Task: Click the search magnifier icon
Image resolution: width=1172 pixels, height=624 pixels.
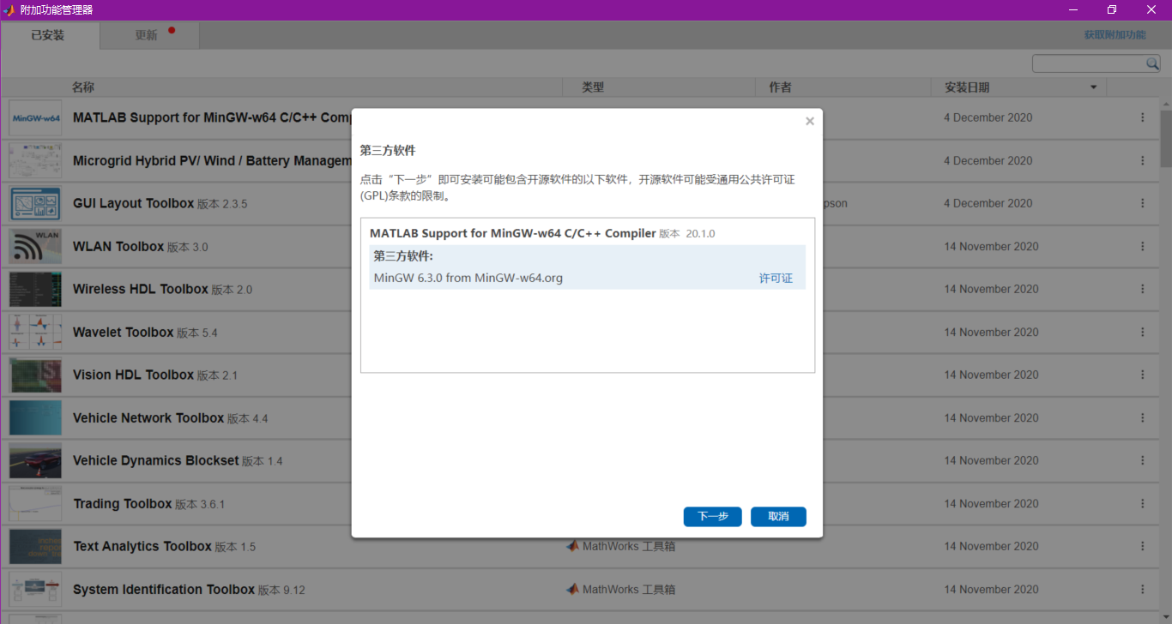Action: [x=1152, y=64]
